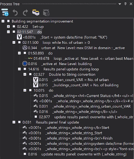Expand the Set-up process node
134x159 pixels.
click(8, 27)
